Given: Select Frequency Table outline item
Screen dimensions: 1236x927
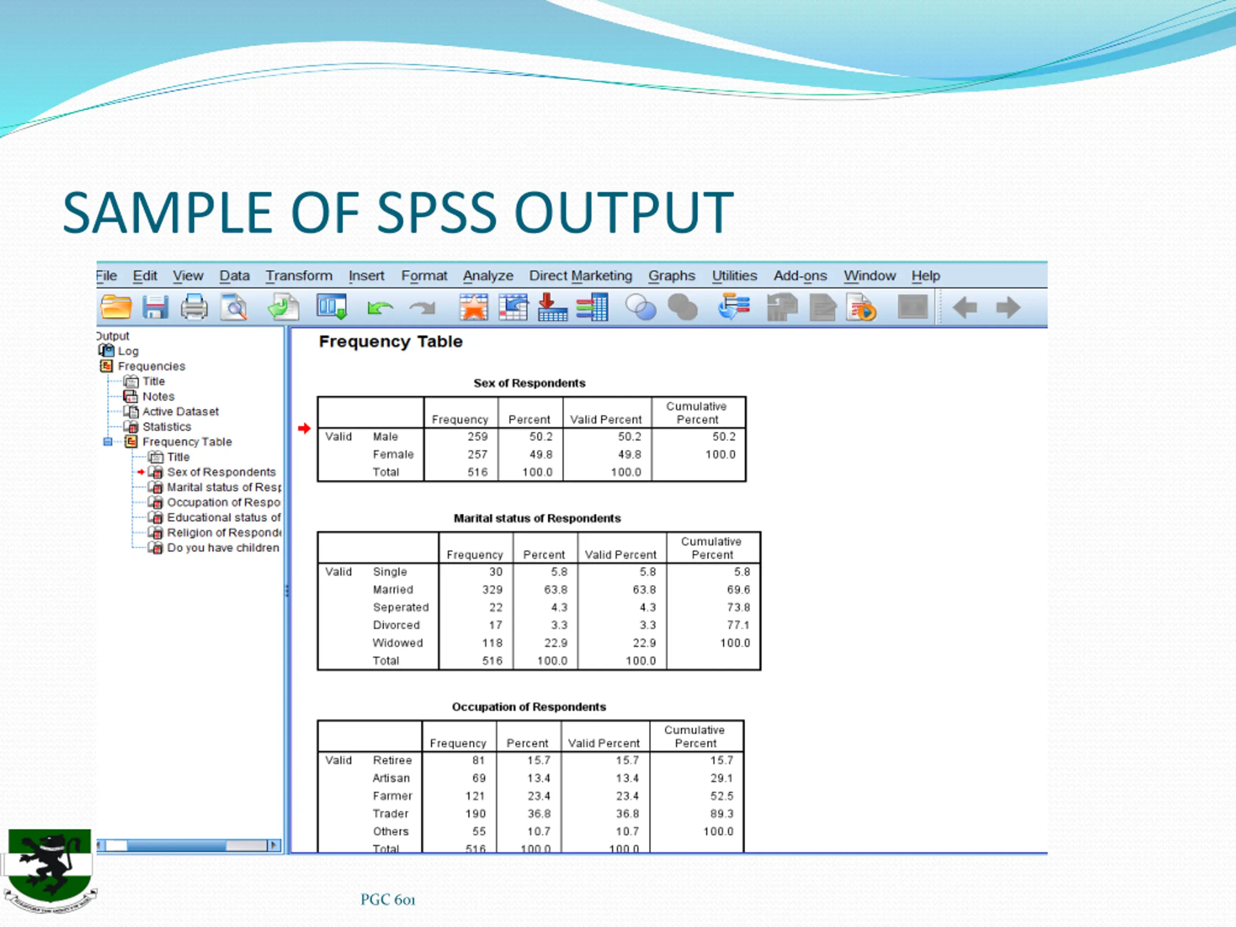Looking at the screenshot, I should click(187, 442).
